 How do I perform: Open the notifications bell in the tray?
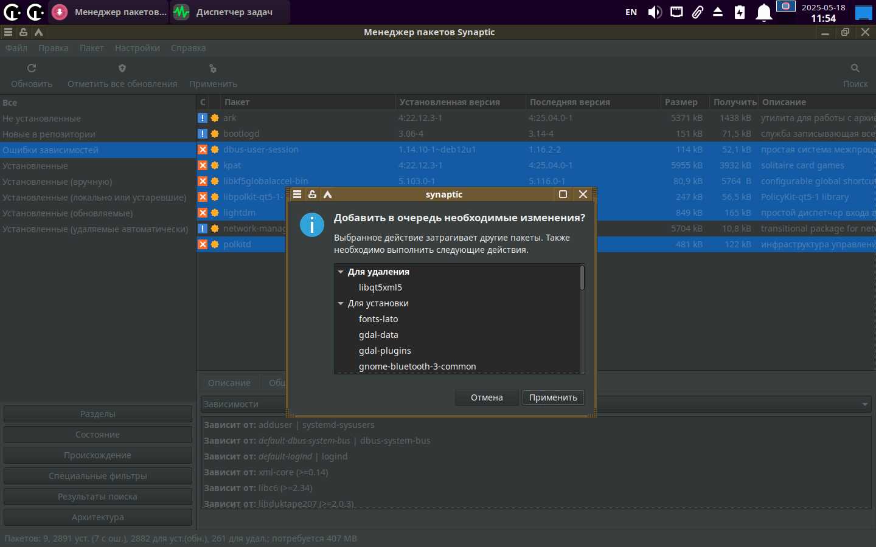(x=763, y=12)
